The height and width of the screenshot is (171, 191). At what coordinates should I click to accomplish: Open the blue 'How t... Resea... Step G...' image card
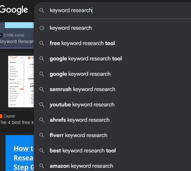(x=20, y=153)
